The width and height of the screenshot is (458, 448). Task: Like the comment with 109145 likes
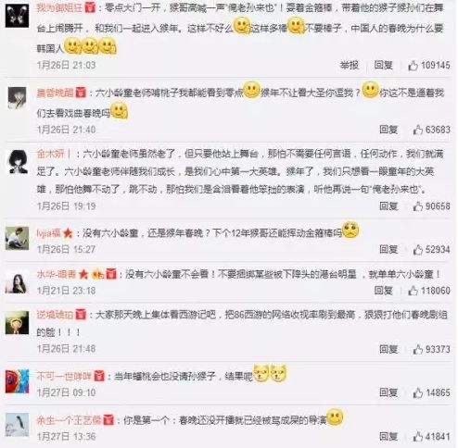click(x=413, y=65)
